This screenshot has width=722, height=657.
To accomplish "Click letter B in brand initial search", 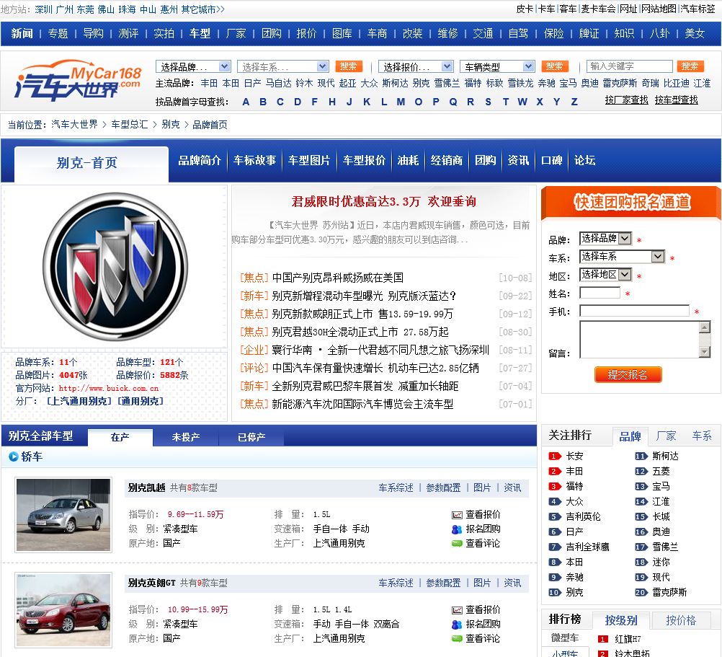I will click(263, 102).
